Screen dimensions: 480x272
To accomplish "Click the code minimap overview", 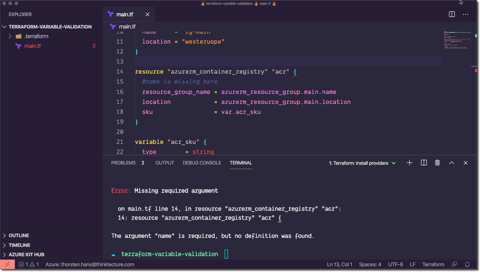I will coord(457,41).
